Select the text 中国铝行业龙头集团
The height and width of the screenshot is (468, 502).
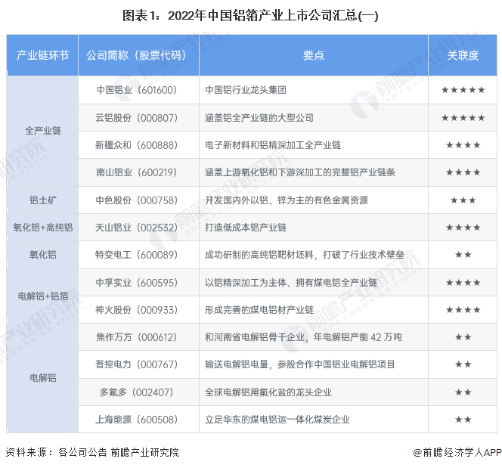(246, 90)
